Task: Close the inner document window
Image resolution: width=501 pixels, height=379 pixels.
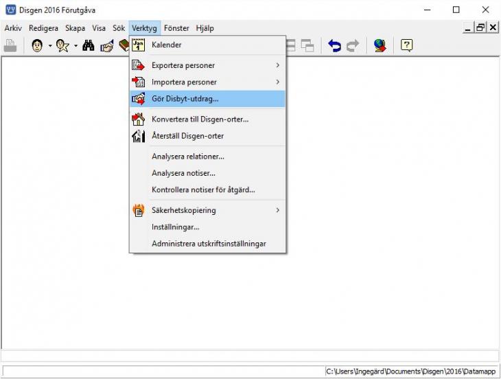Action: click(493, 27)
